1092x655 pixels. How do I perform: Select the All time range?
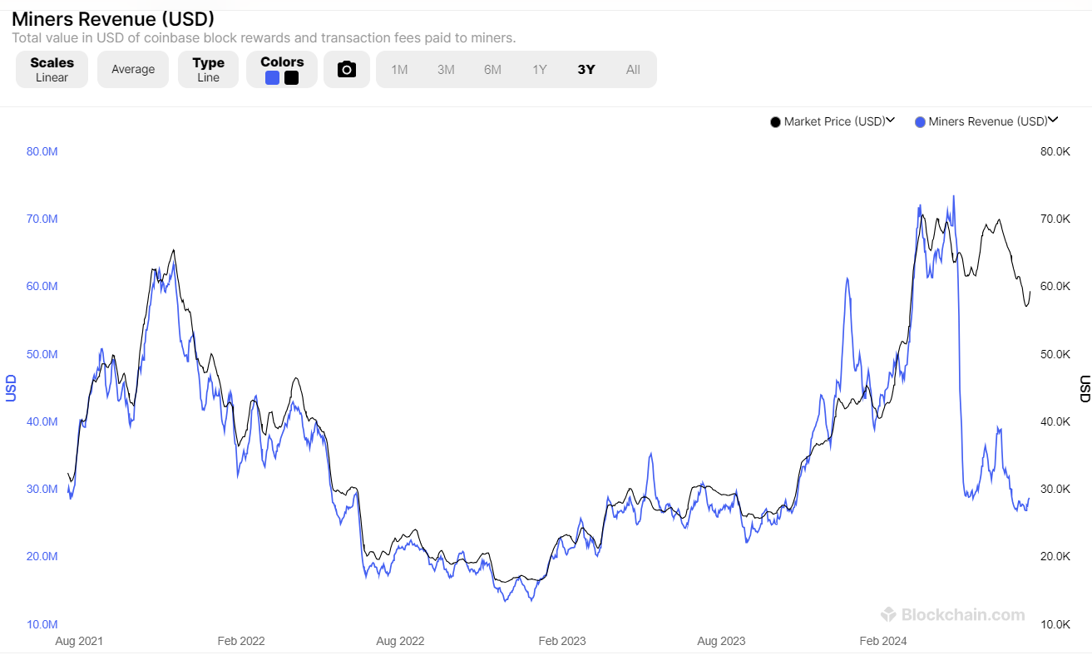(633, 69)
